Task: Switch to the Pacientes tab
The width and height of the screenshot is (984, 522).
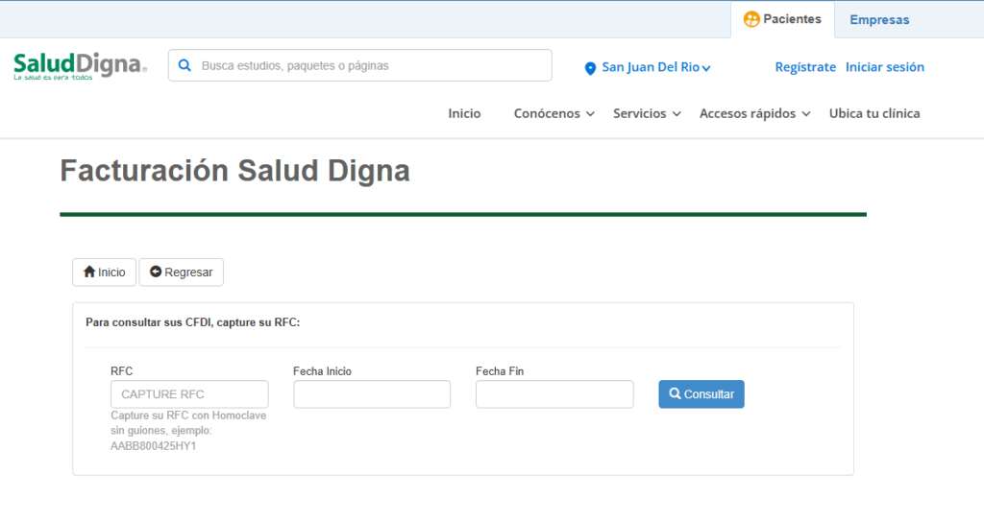Action: pyautogui.click(x=782, y=19)
